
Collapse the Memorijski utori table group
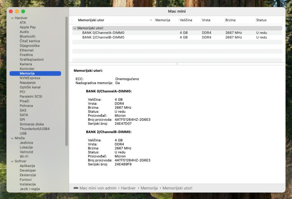75,28
